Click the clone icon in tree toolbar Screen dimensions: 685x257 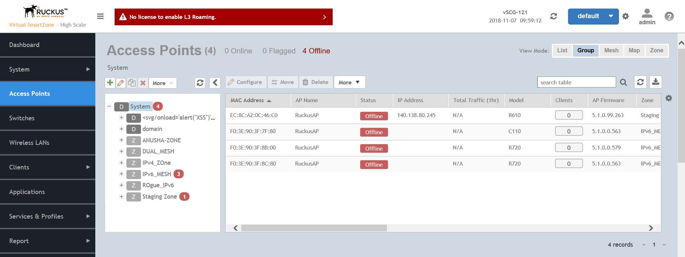point(132,83)
